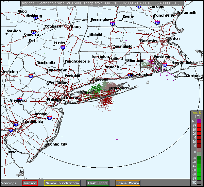
Task: Click the Providence city label
Action: click(x=164, y=57)
